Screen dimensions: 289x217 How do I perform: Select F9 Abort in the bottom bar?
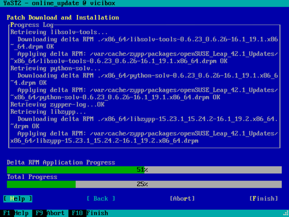[x=50, y=213]
